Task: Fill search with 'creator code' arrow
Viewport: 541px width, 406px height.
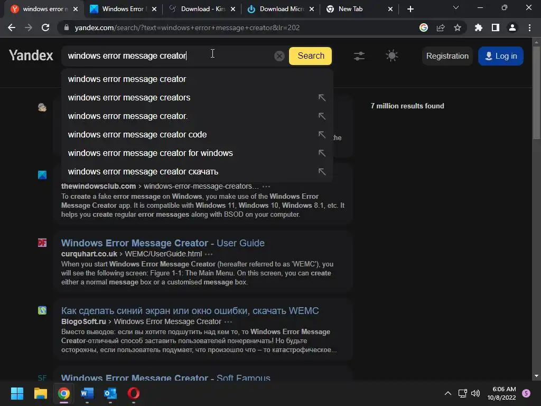Action: pos(322,135)
